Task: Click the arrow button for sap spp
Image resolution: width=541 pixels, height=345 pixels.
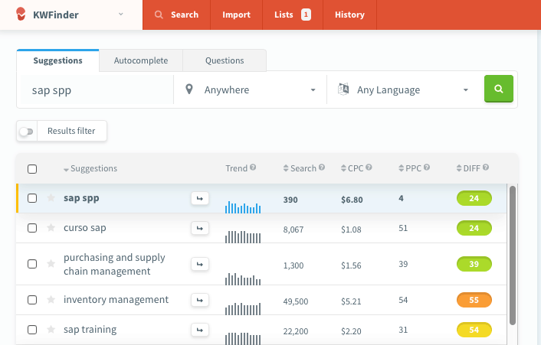Action: (200, 198)
